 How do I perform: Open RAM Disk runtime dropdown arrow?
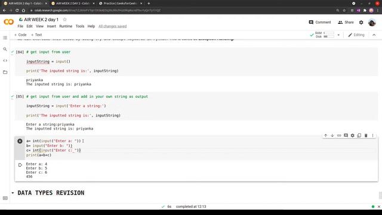(338, 35)
